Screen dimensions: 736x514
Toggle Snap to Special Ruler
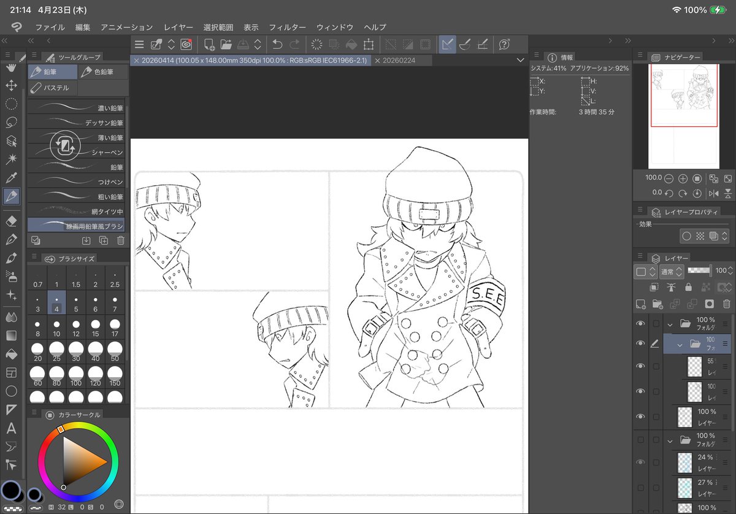465,44
